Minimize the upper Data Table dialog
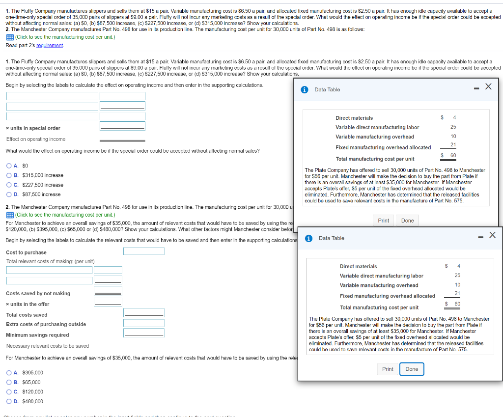 476,88
